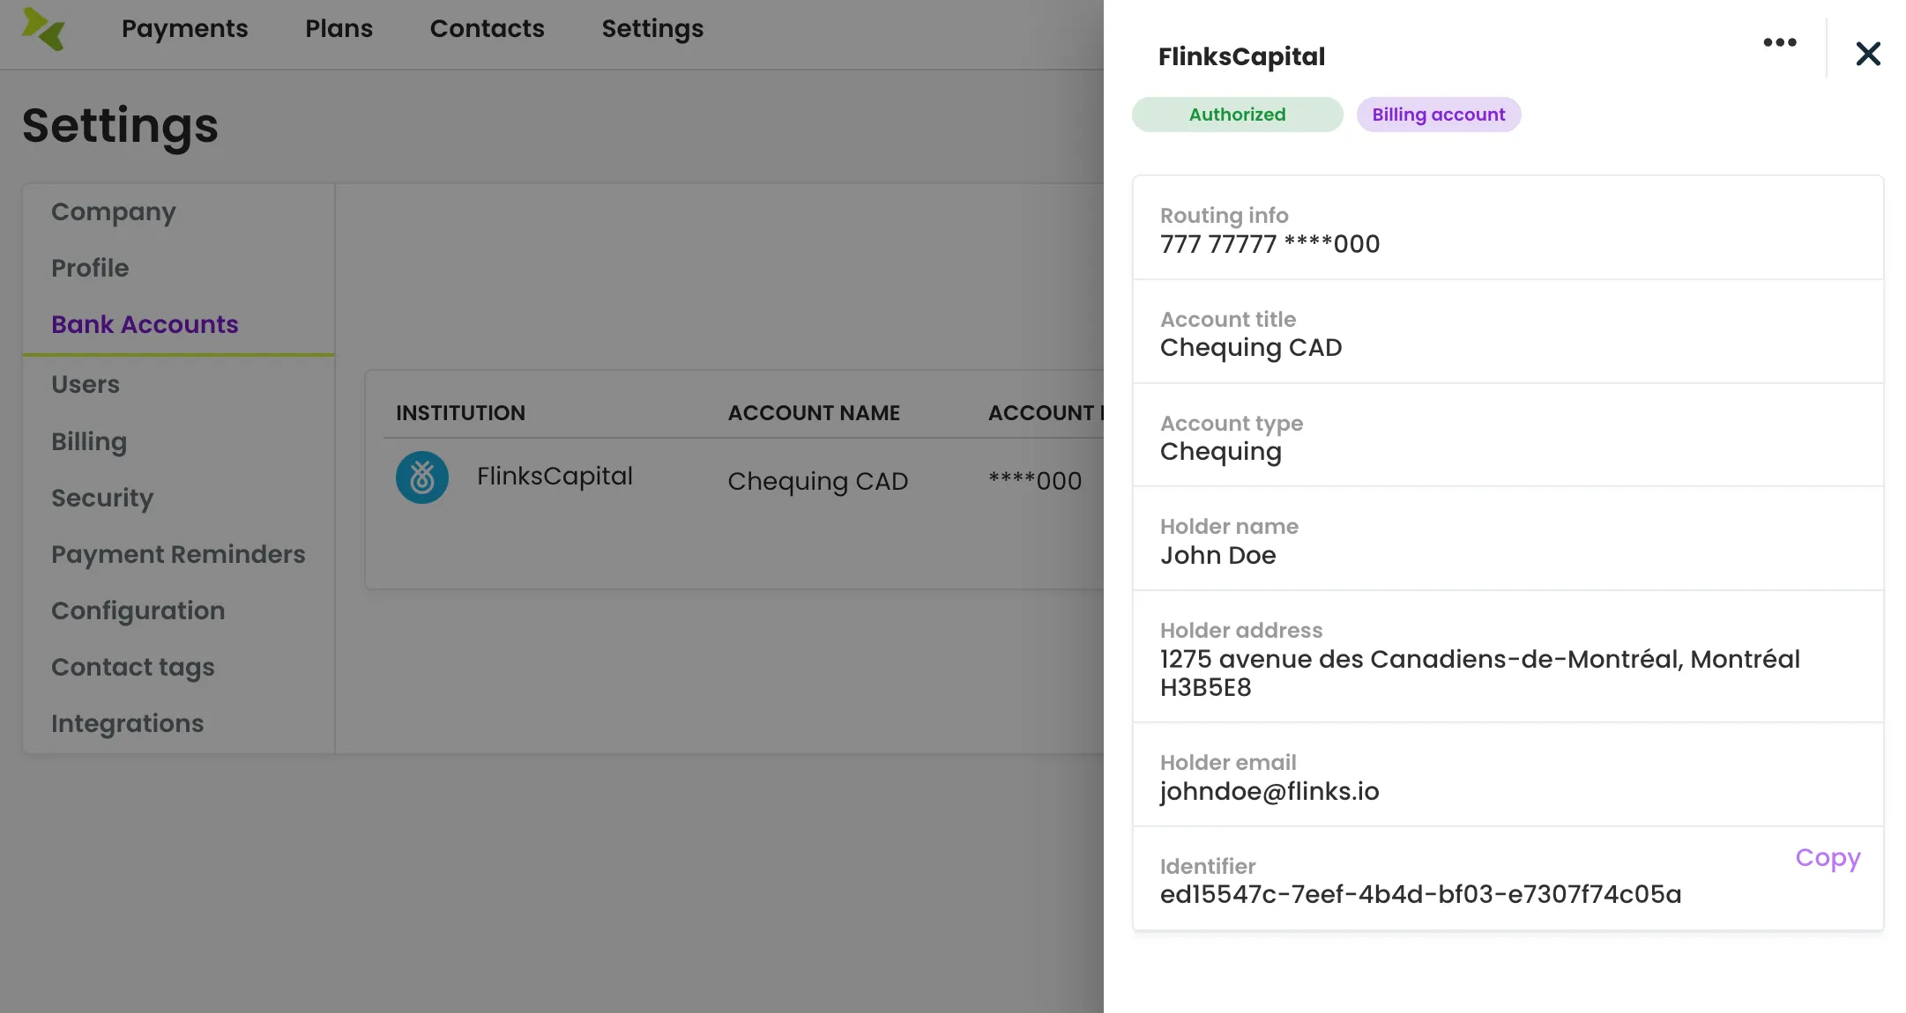Click the FlinksCapital institution logo icon
1906x1013 pixels.
tap(421, 477)
